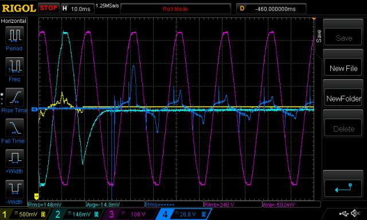Select the Period measurement icon
This screenshot has height=220, width=367.
pos(14,36)
